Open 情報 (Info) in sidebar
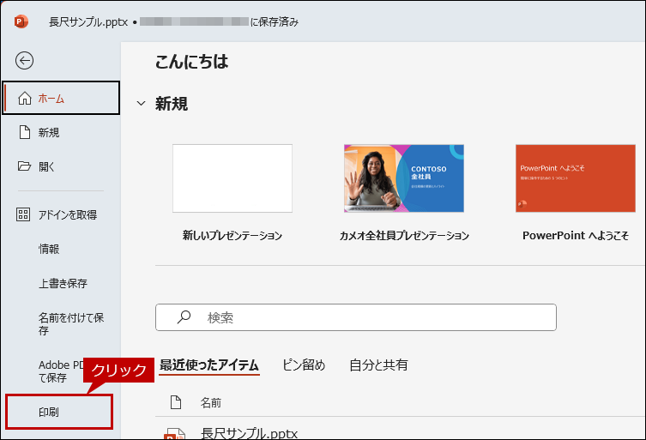Viewport: 646px width, 440px height. 49,249
